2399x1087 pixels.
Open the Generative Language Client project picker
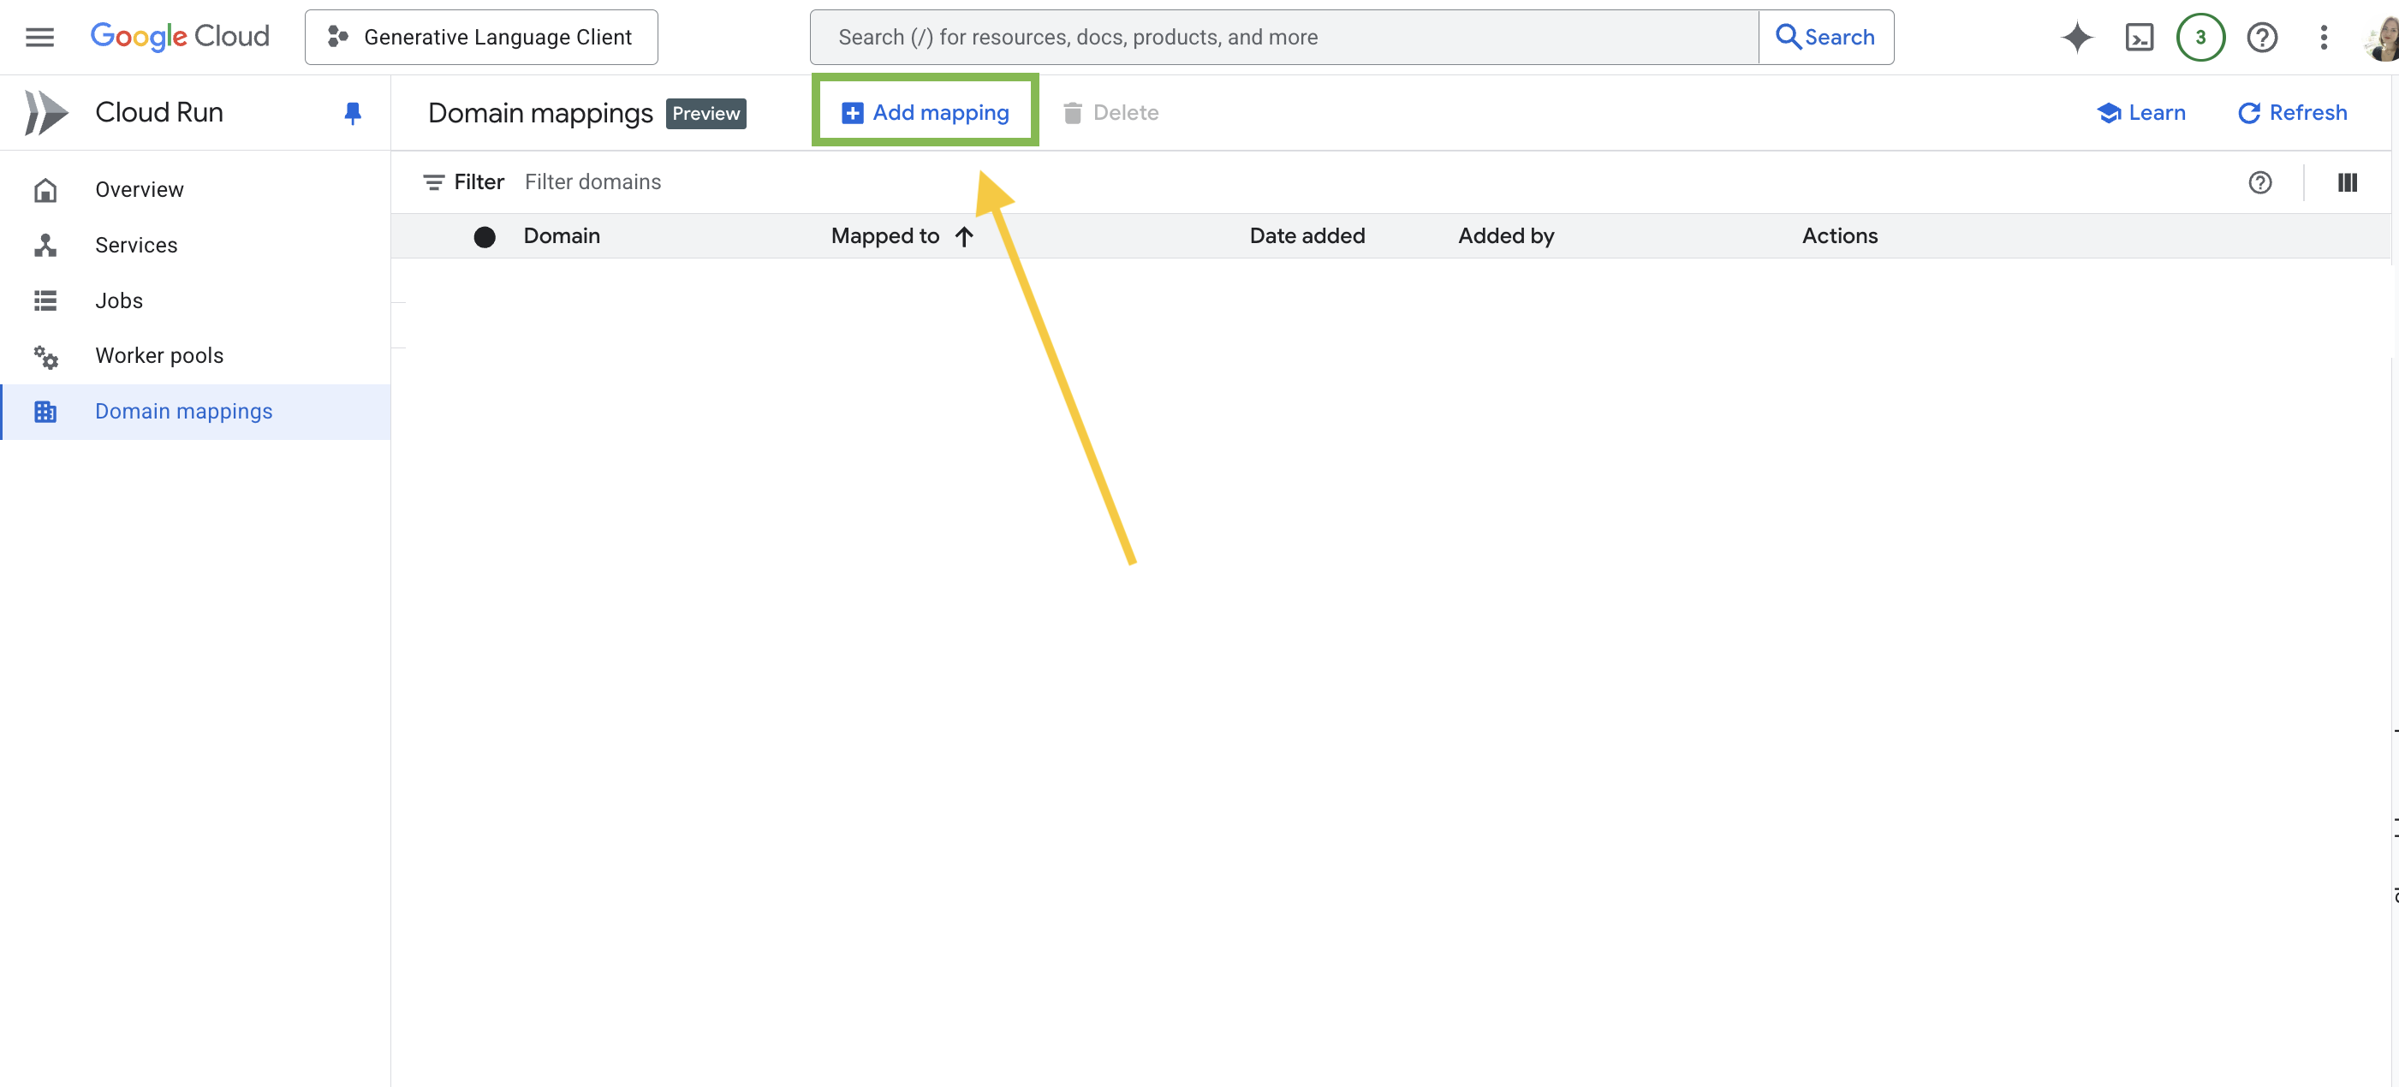point(480,37)
